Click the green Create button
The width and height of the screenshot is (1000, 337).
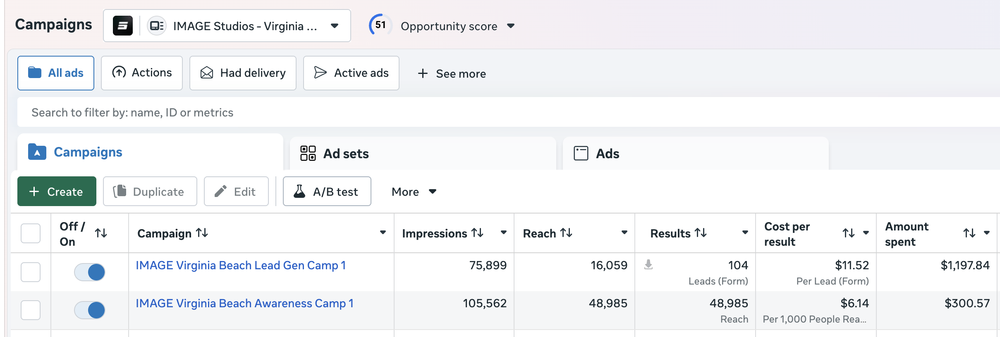click(57, 191)
